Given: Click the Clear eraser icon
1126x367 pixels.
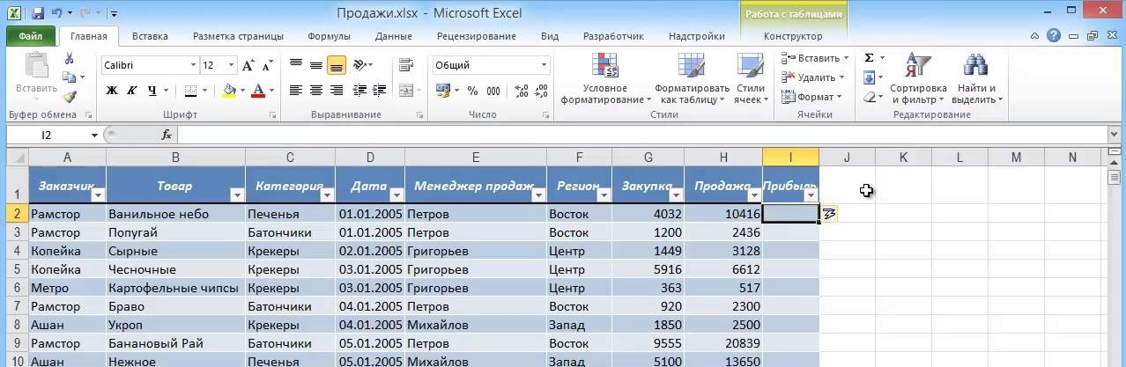Looking at the screenshot, I should point(869,97).
